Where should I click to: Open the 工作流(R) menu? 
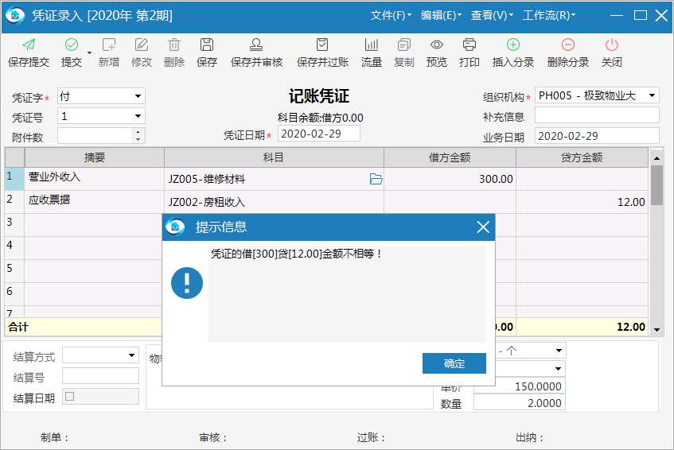click(x=549, y=15)
